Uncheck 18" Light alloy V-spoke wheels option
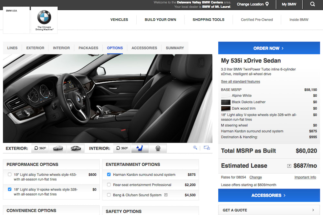 click(10, 189)
